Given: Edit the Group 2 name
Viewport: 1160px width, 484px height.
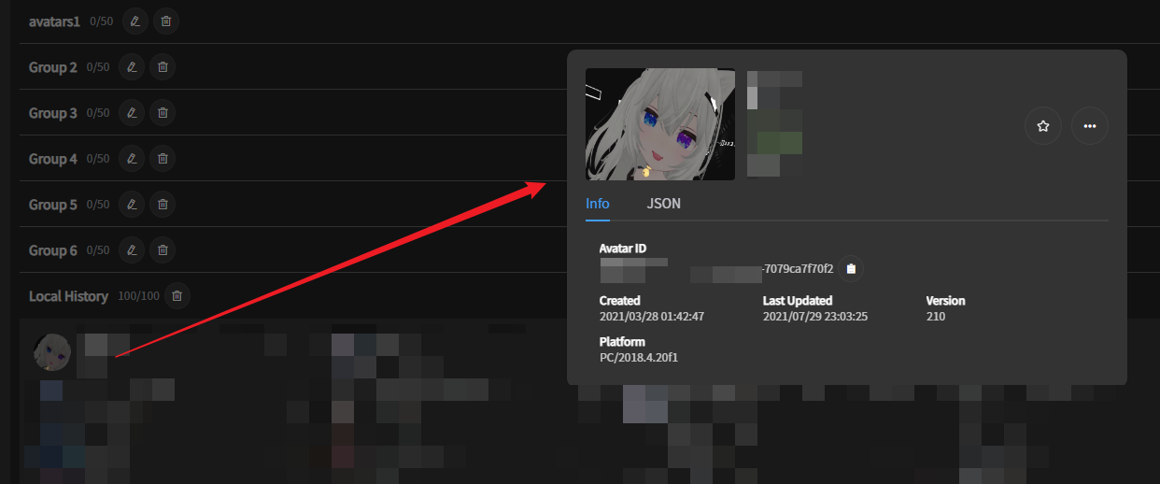Looking at the screenshot, I should 132,66.
